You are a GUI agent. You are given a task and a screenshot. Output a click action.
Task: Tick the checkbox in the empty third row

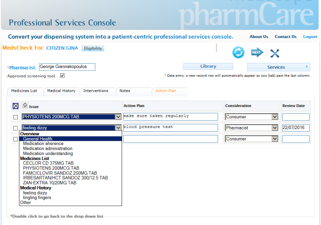pyautogui.click(x=15, y=139)
